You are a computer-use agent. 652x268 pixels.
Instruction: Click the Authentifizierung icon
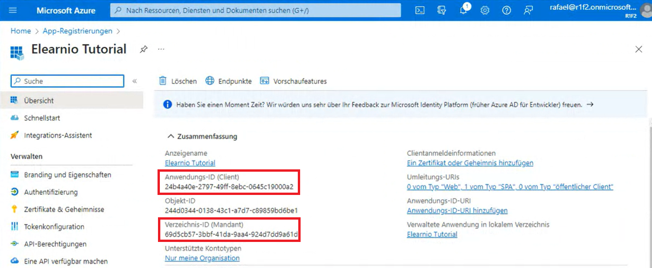[x=14, y=192]
